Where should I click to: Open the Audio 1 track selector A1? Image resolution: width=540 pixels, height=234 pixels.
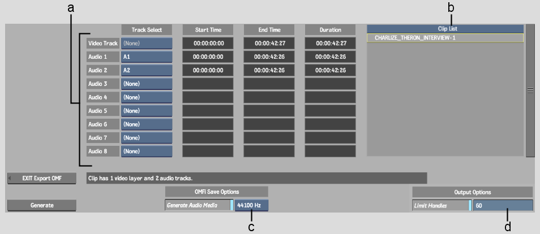click(x=147, y=57)
